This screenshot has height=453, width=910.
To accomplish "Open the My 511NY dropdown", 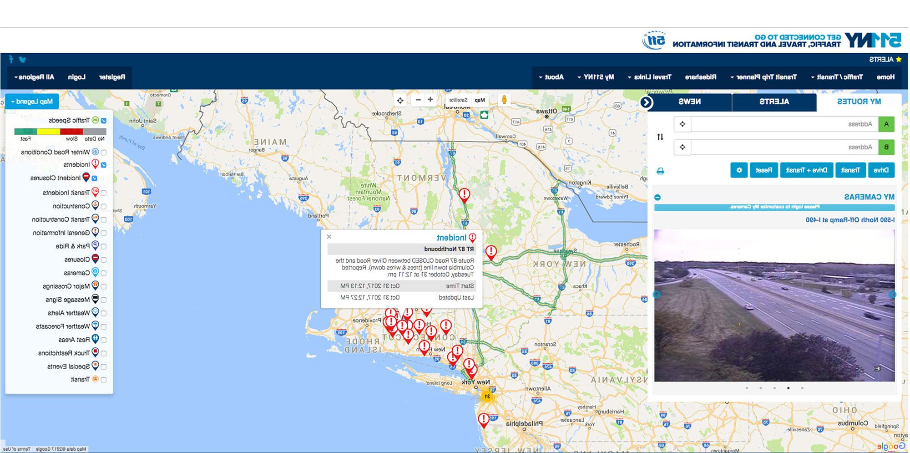I will 596,77.
